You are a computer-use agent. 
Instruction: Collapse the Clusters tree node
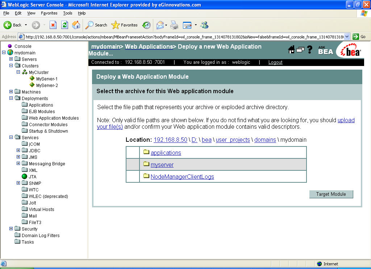click(x=11, y=65)
